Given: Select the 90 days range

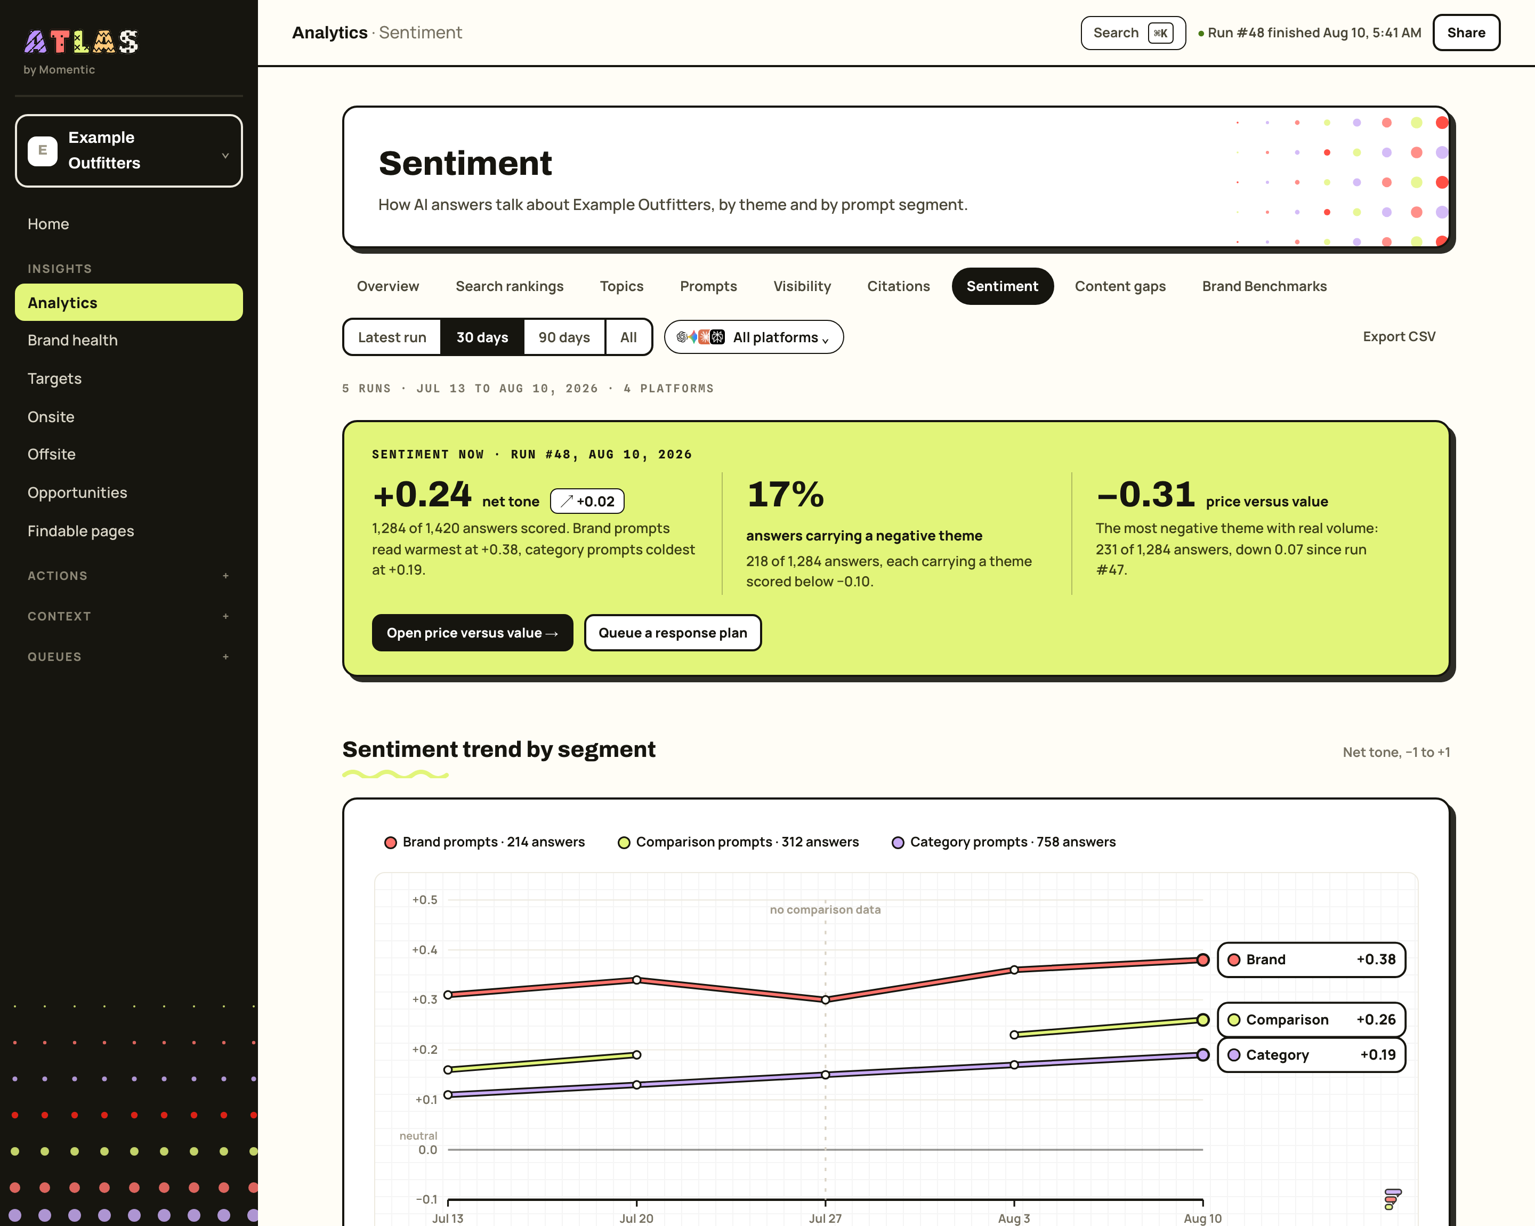Looking at the screenshot, I should (564, 337).
